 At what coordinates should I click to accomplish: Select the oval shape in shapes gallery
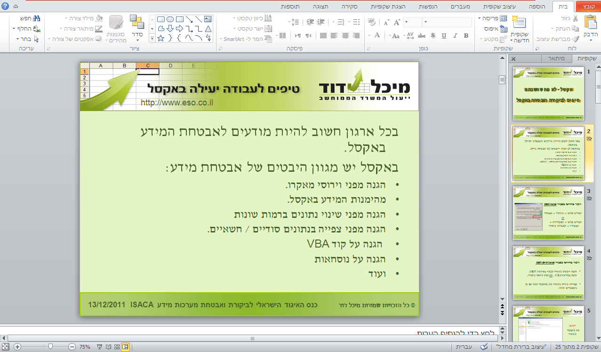(x=170, y=19)
